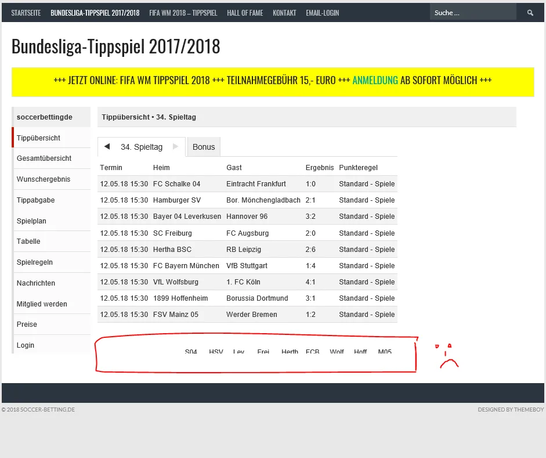Viewport: 546px width, 458px height.
Task: Click the Termin column header
Action: (x=111, y=168)
